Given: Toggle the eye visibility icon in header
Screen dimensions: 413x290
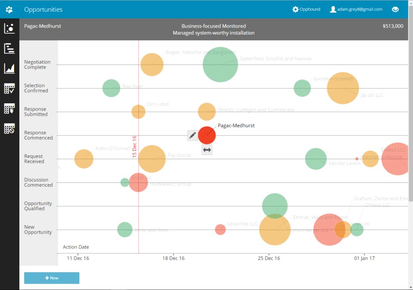Looking at the screenshot, I should [x=395, y=9].
